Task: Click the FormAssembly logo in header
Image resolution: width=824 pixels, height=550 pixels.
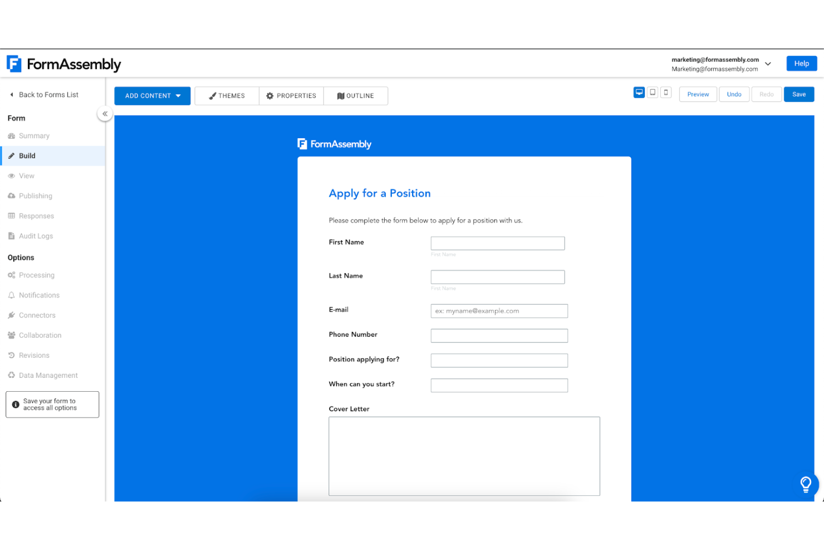Action: coord(64,64)
